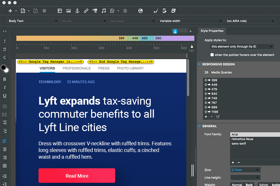This screenshot has width=280, height=186.
Task: Click PRESS in the page navigation
Action: (104, 68)
